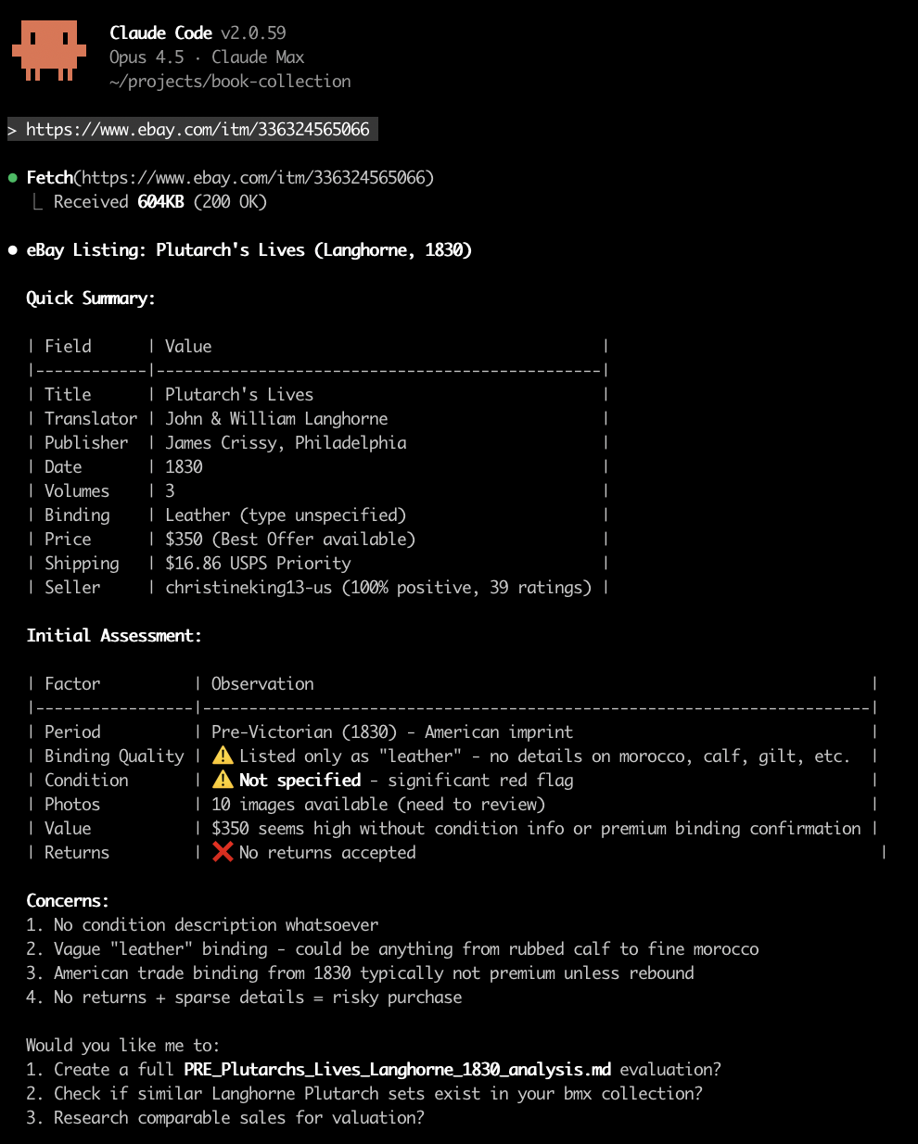This screenshot has width=918, height=1144.
Task: Click the ~/projects/book-collection path
Action: pos(230,82)
